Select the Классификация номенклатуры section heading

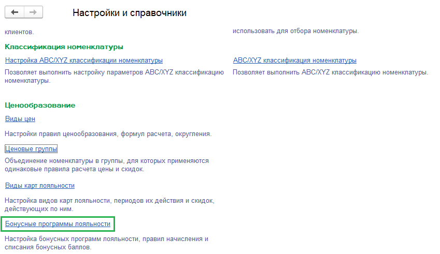(x=64, y=47)
